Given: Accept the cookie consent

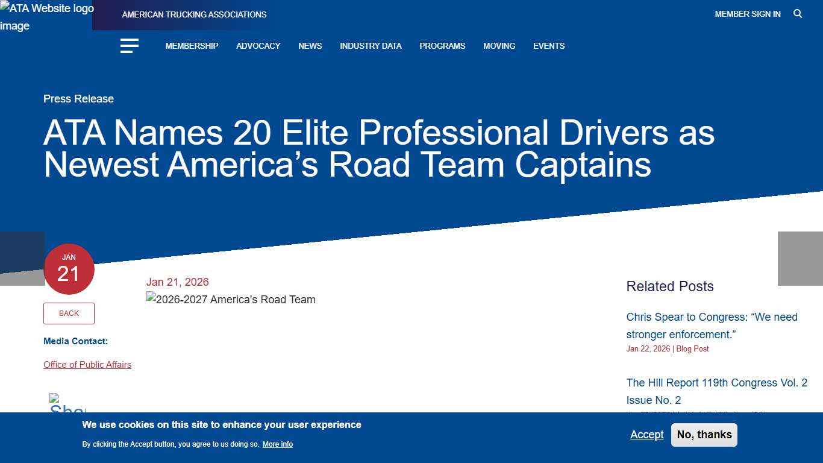Looking at the screenshot, I should [646, 435].
